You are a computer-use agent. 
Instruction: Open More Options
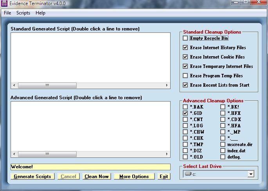tap(134, 177)
